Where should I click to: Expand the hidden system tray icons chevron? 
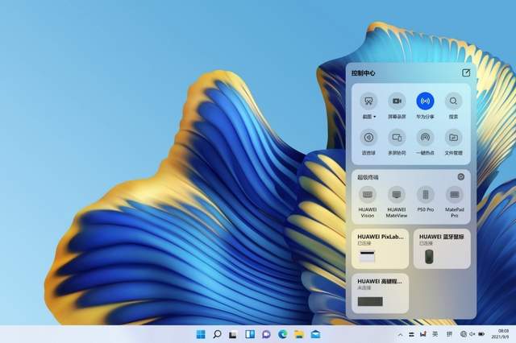[x=401, y=333]
